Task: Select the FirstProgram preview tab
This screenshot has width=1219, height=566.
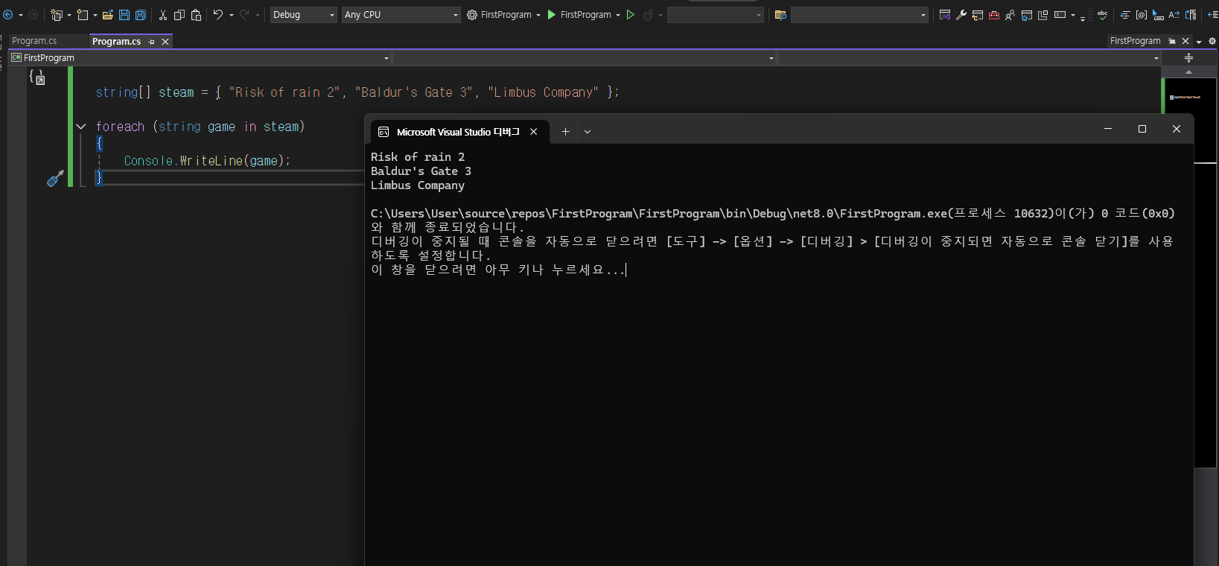Action: [1135, 41]
